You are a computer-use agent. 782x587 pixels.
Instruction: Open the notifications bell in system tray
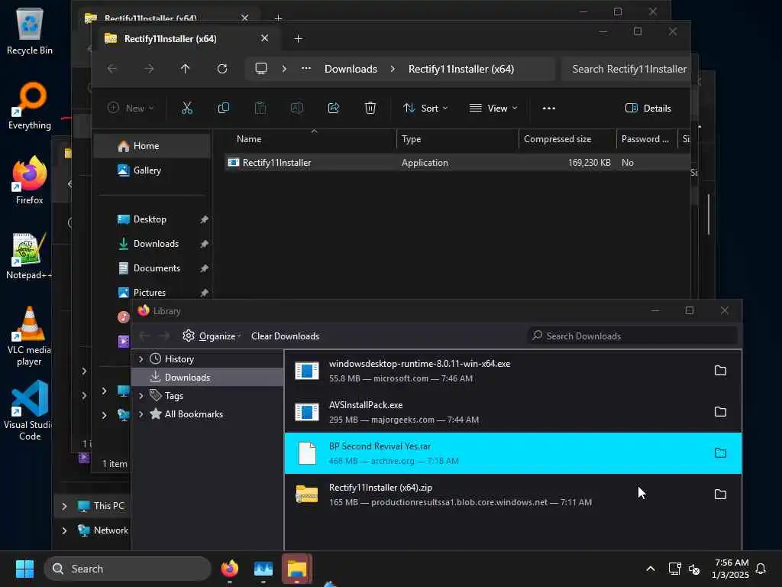click(x=761, y=569)
